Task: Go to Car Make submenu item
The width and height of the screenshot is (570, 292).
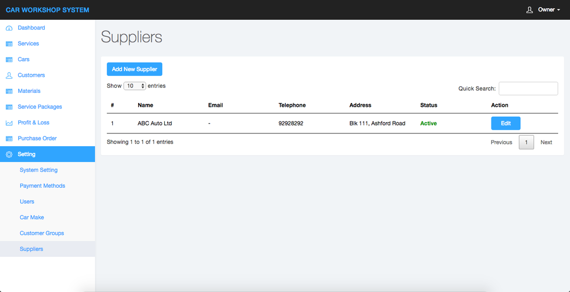Action: click(x=32, y=217)
